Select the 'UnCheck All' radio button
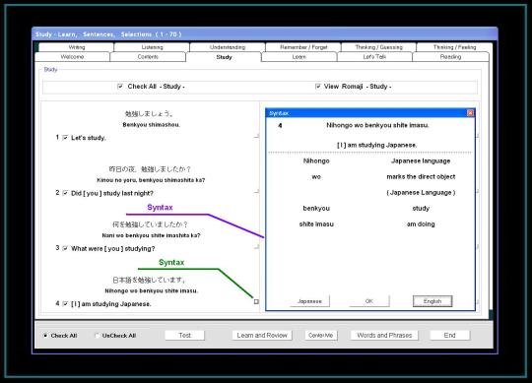Image resolution: width=532 pixels, height=383 pixels. pos(97,336)
